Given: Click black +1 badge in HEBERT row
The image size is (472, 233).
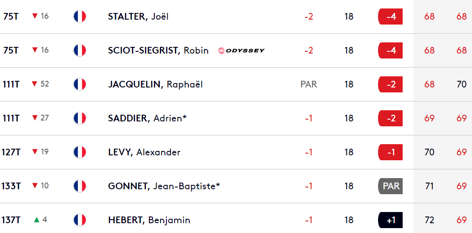Looking at the screenshot, I should click(391, 220).
